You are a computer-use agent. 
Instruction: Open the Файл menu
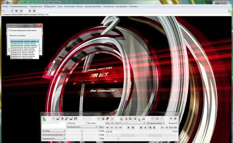[x=5, y=6]
